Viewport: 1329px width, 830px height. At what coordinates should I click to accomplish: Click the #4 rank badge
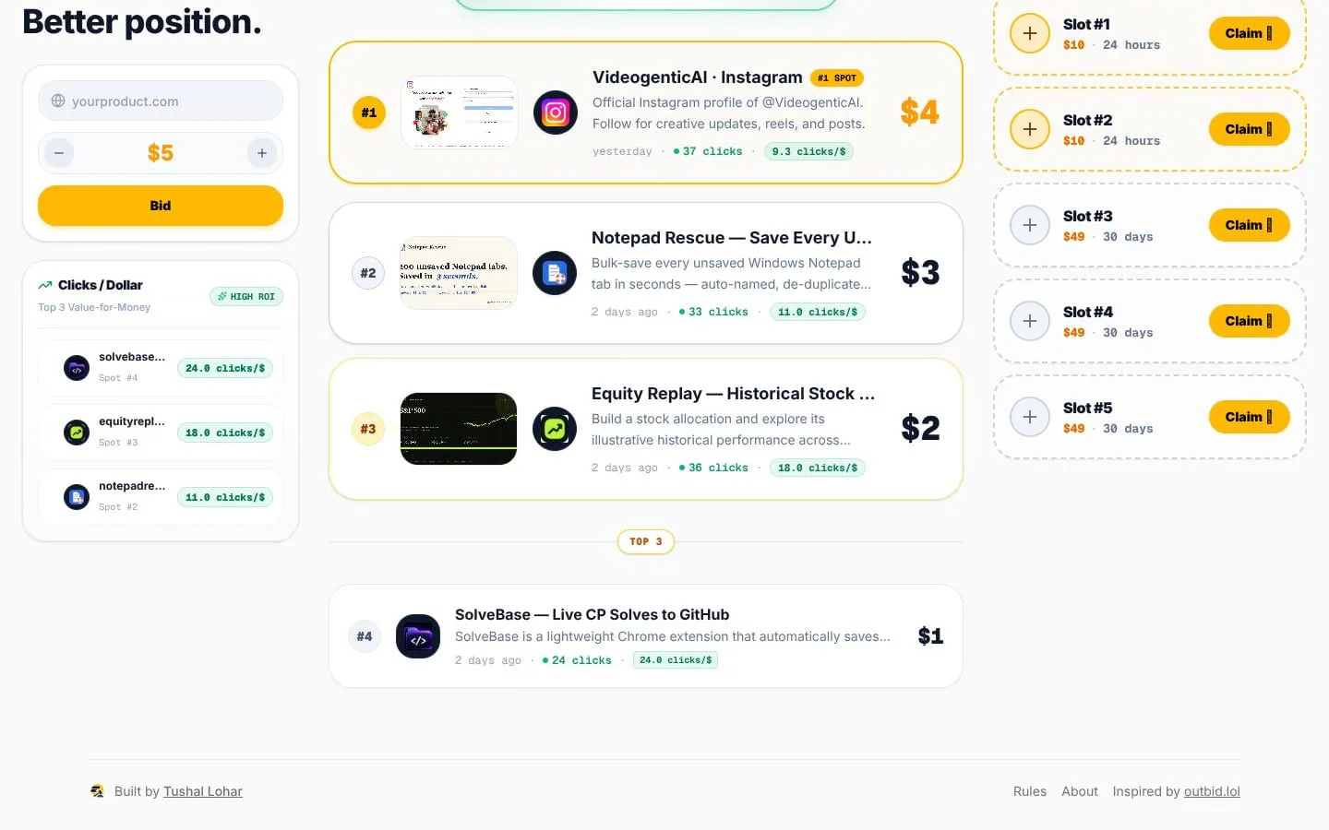tap(365, 636)
